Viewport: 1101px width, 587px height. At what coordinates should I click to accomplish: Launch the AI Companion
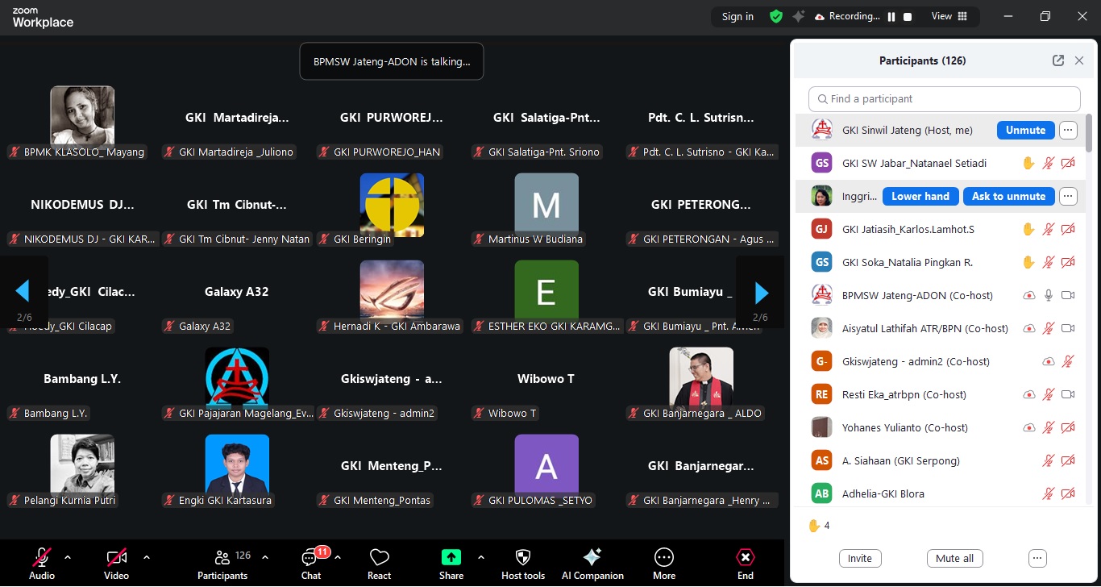(592, 557)
